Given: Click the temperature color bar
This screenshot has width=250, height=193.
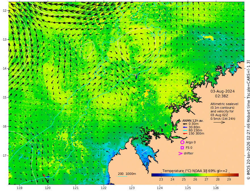Looking at the screenshot, I should 195,175.
